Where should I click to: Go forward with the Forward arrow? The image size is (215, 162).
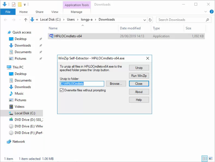[x=14, y=20]
